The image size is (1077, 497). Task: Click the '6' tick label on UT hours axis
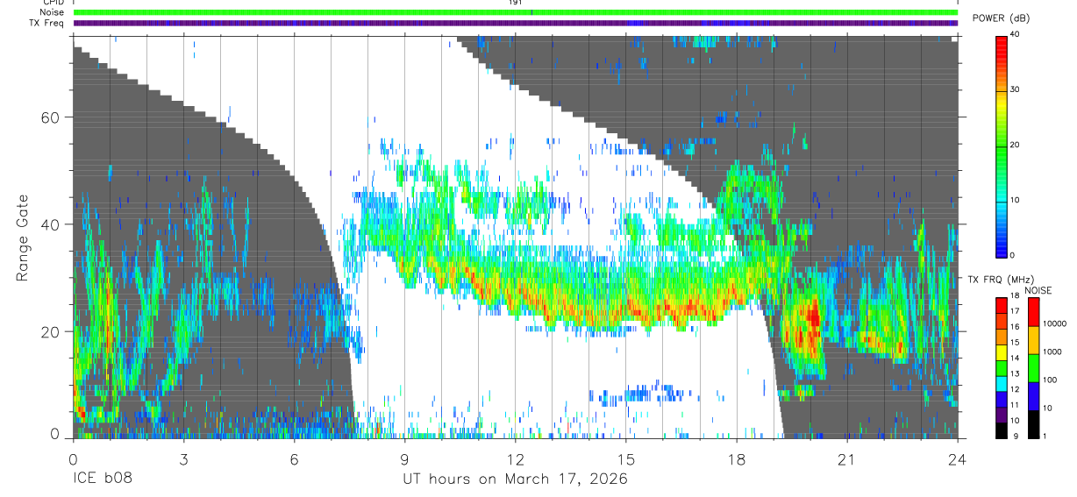click(295, 459)
